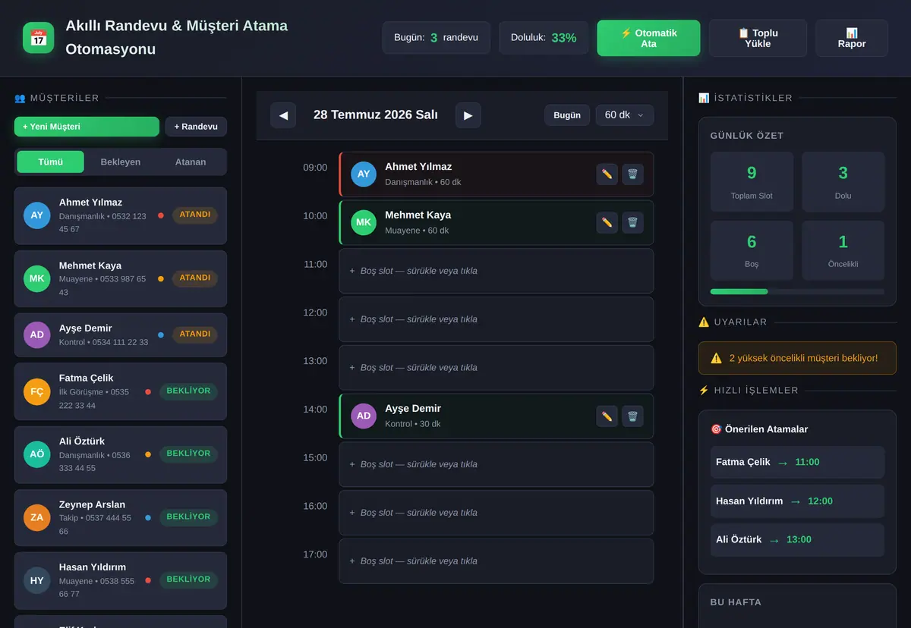Add a new customer with Yeni Müşteri
Screen dimensions: 911x628
point(87,127)
